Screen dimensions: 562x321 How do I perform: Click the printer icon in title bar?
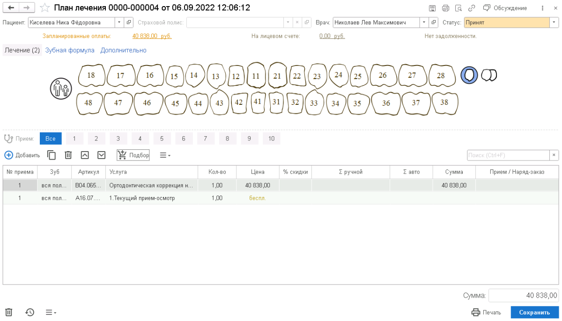coord(445,8)
